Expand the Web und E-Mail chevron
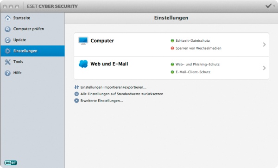Viewport: 278px width, 168px height. click(264, 68)
